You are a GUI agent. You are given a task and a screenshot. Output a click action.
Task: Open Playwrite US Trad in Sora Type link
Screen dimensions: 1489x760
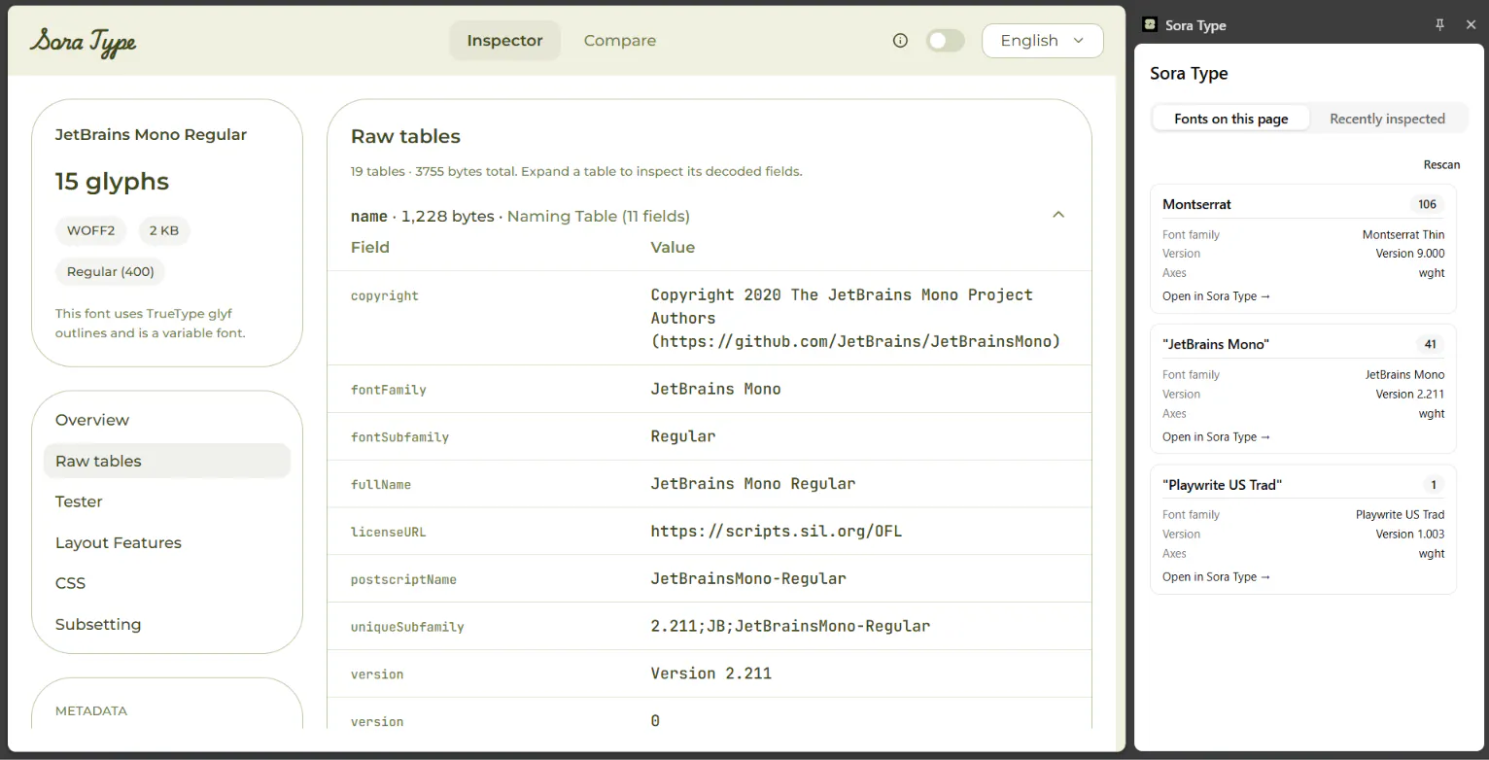coord(1216,576)
